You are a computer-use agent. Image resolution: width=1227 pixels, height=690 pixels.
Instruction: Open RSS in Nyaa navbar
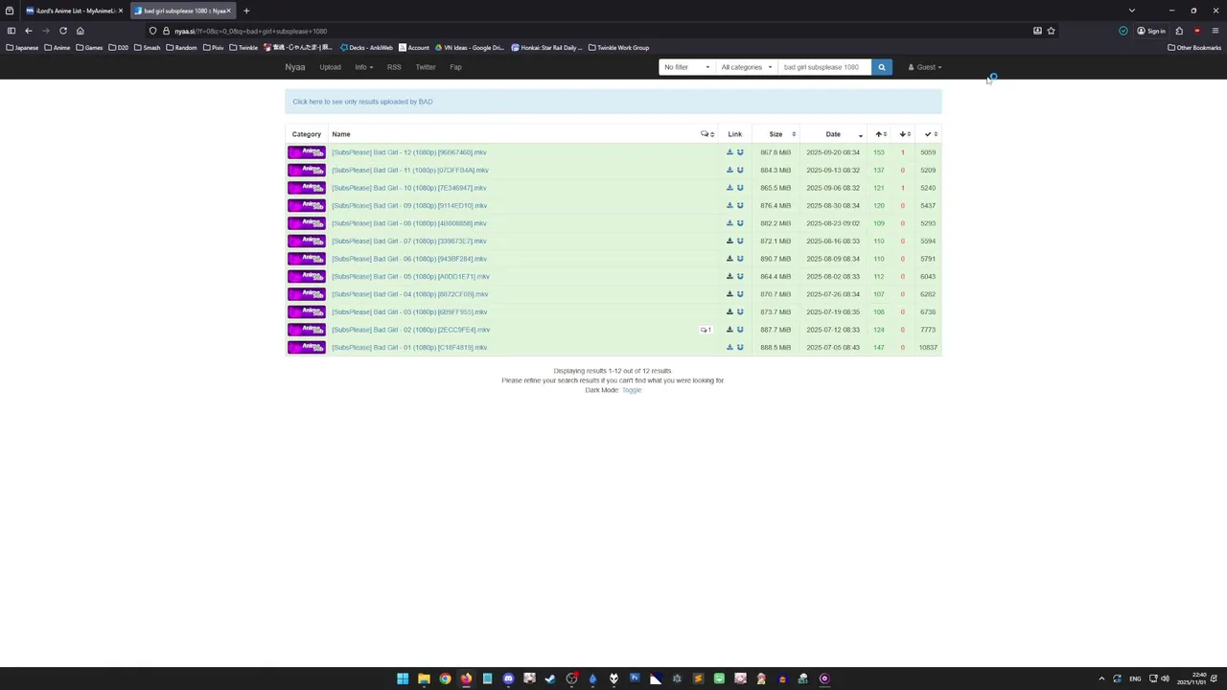point(394,67)
